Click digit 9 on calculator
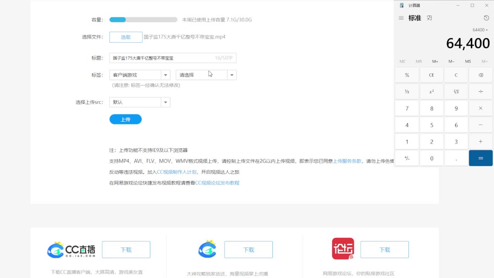The width and height of the screenshot is (494, 278). [x=456, y=108]
